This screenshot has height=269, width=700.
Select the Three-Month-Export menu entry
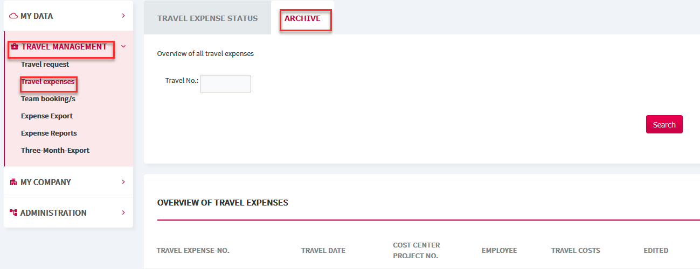(55, 151)
